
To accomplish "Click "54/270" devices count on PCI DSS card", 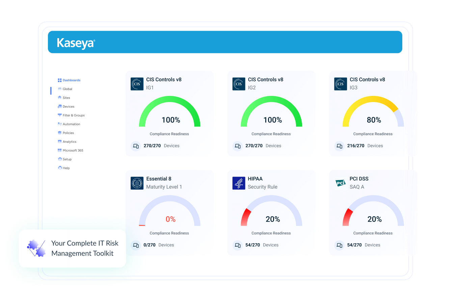I will pos(354,245).
